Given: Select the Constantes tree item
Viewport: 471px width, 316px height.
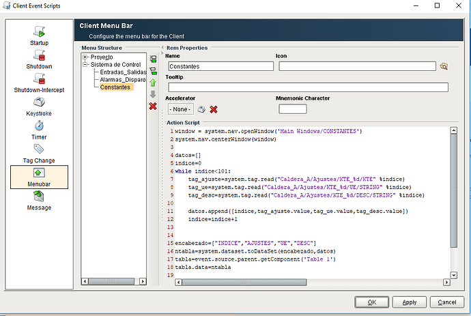Looking at the screenshot, I should (x=115, y=87).
